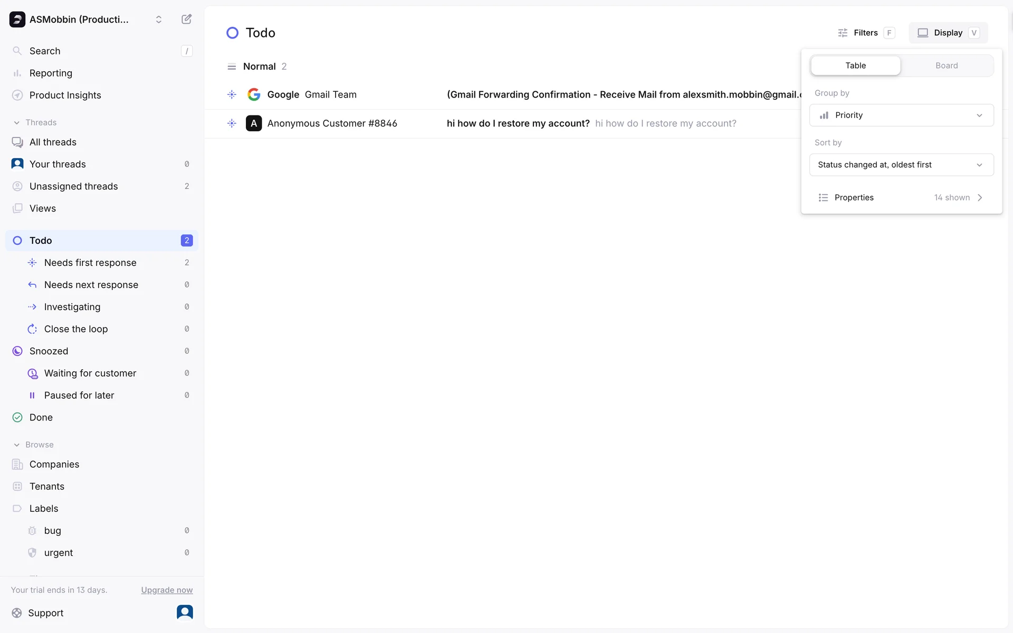Screen dimensions: 1013x633
Task: Click the user avatar at bottom of sidebar
Action: pos(185,612)
